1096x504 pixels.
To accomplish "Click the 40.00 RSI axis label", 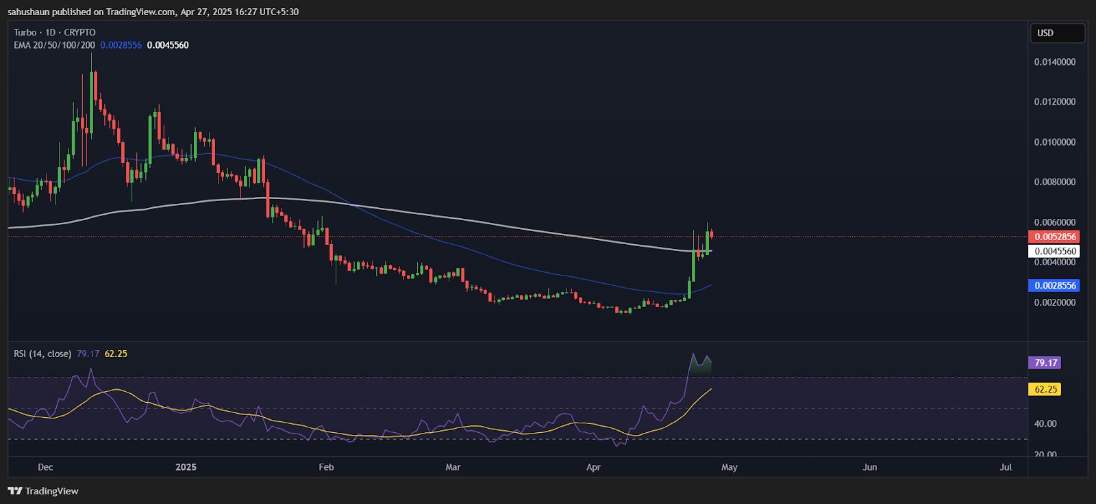I will pyautogui.click(x=1045, y=424).
